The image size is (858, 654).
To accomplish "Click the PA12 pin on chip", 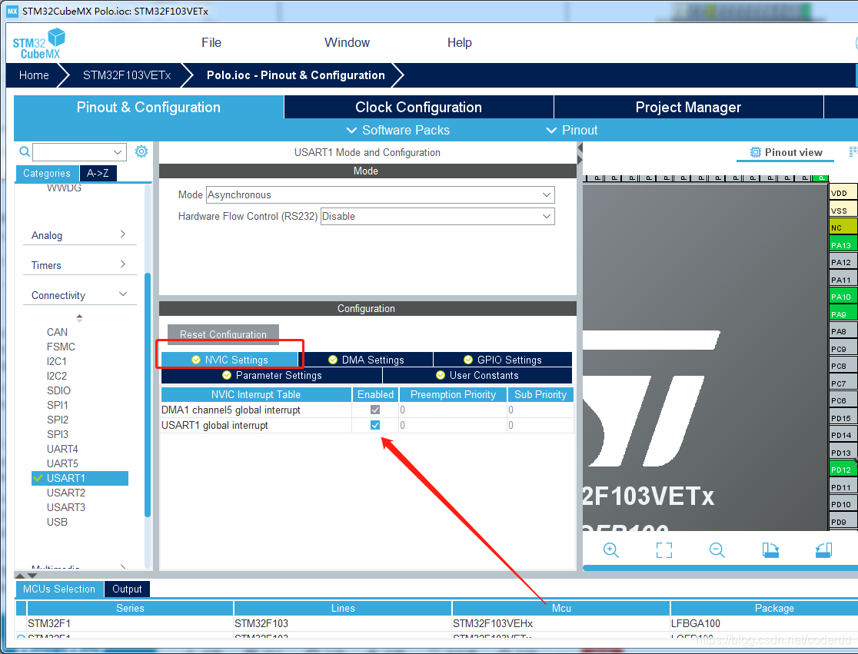I will (843, 262).
